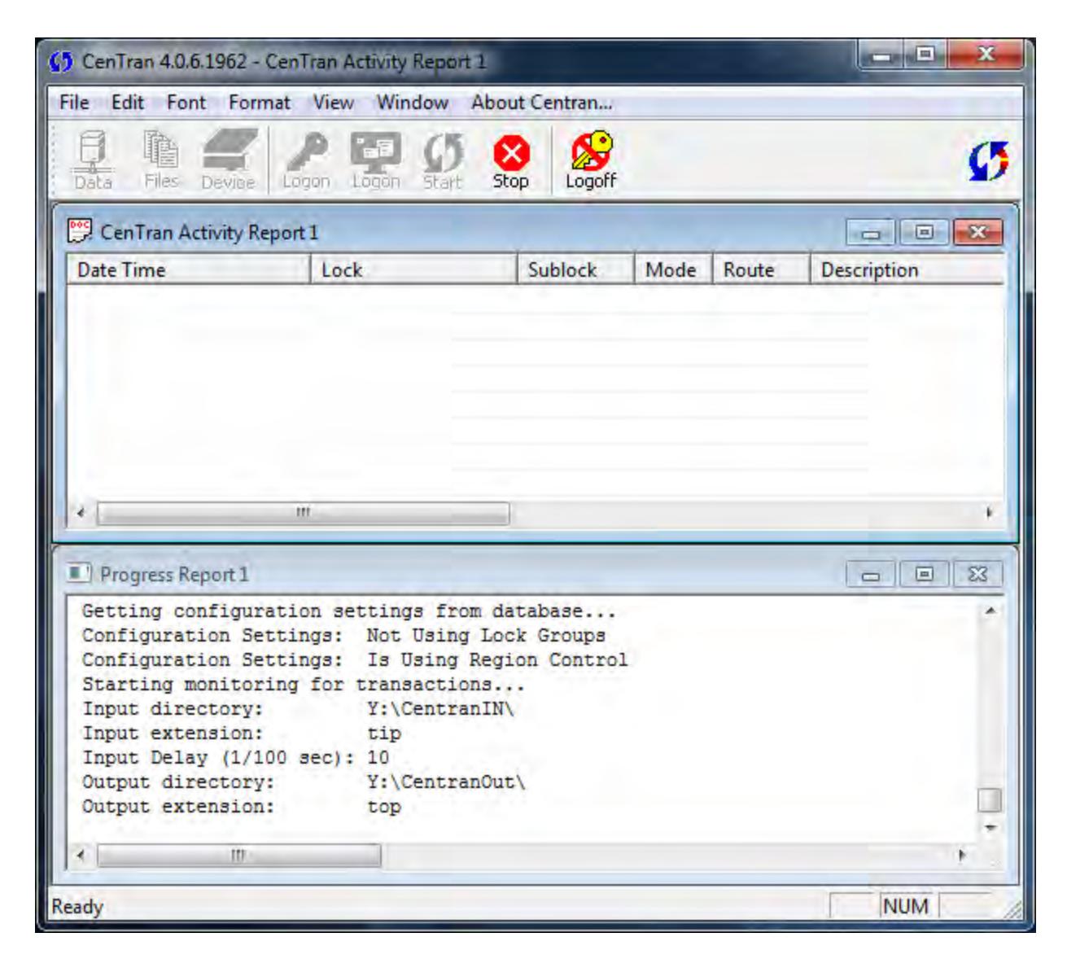Click the 'Not Using Lock Groups' text

[x=486, y=635]
